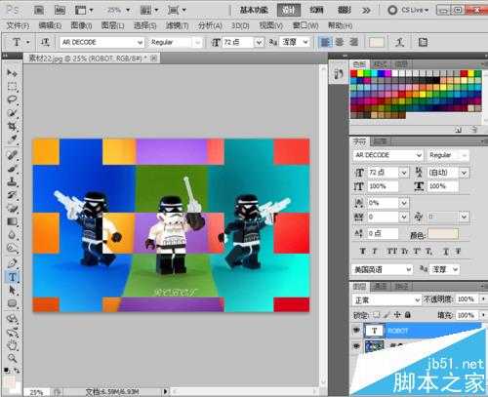Launch Mini Bridge from the application bar
488x397 pixels.
60,10
